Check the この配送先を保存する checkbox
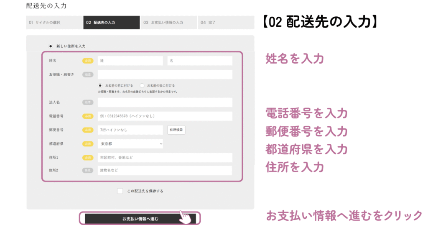Viewport: 428px width, 225px height. [x=120, y=191]
